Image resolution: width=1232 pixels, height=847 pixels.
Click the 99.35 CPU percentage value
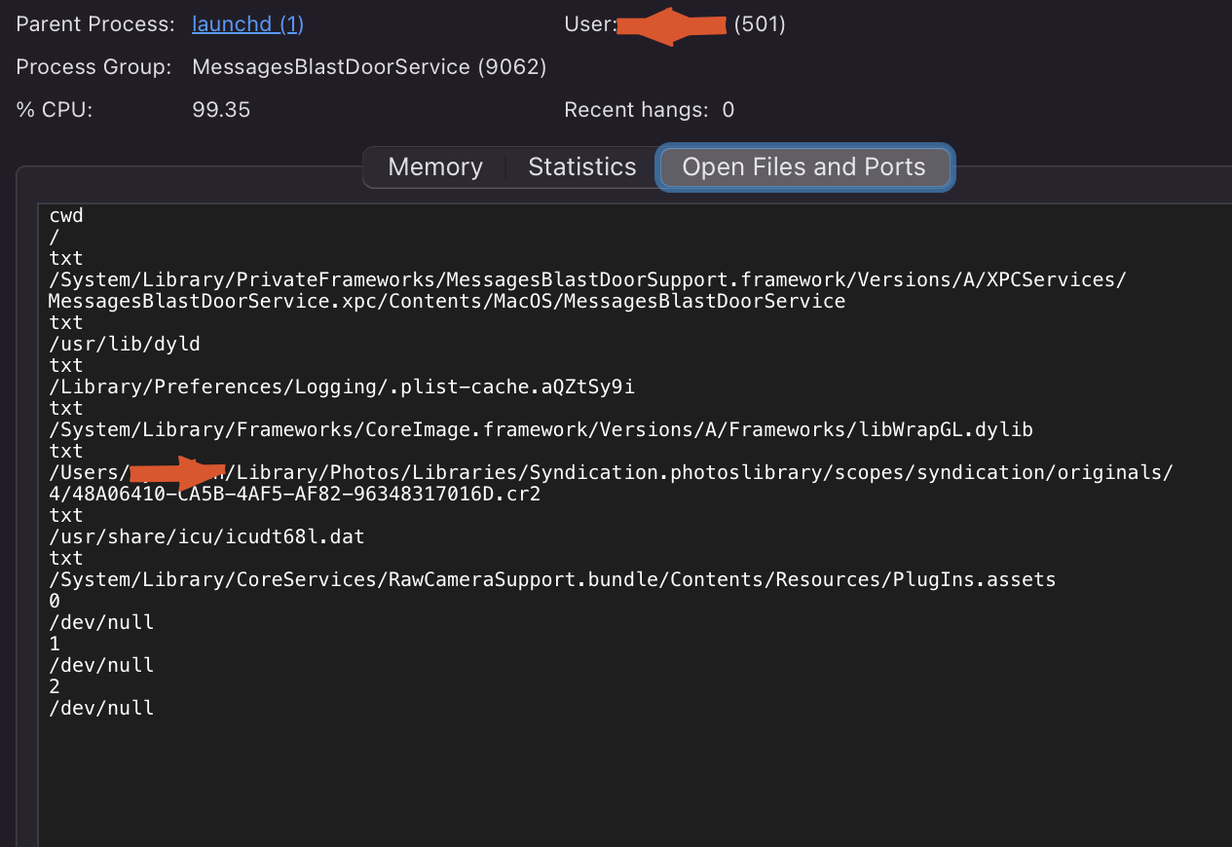coord(221,110)
